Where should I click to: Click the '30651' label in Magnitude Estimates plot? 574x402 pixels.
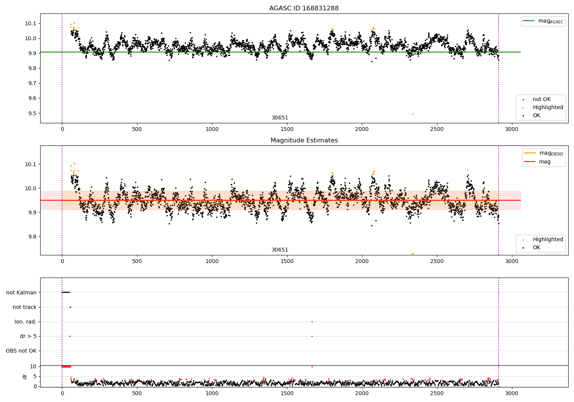[x=280, y=250]
